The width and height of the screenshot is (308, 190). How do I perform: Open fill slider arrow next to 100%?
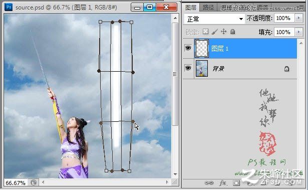click(x=298, y=32)
